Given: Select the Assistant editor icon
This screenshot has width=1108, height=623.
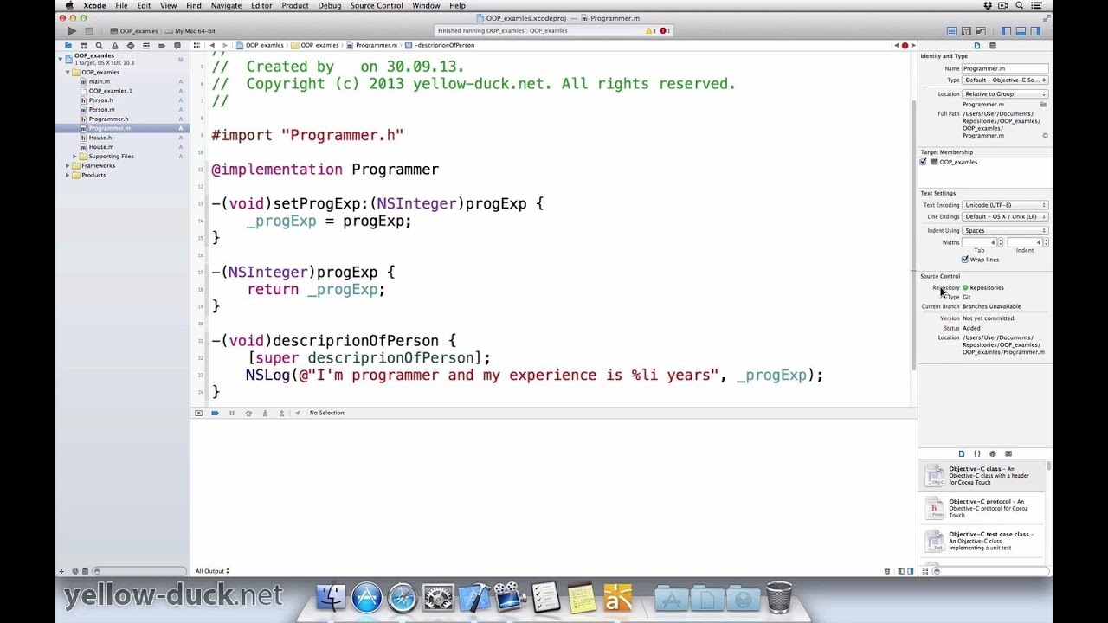Looking at the screenshot, I should point(966,31).
